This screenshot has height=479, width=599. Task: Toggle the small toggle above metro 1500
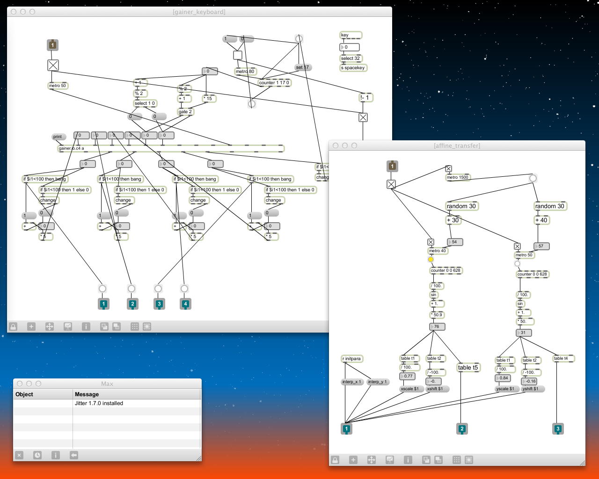coord(448,169)
